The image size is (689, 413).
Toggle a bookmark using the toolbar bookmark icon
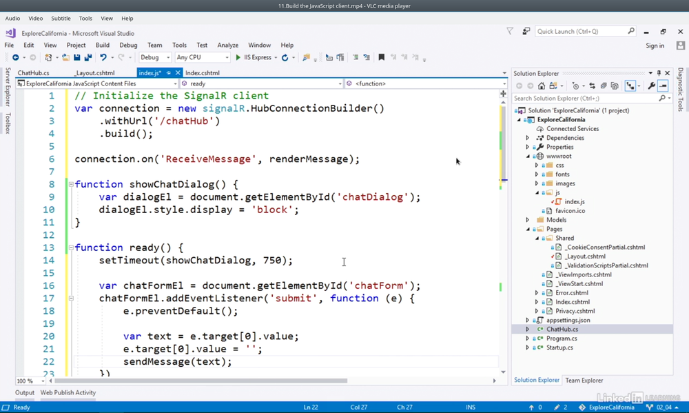pyautogui.click(x=382, y=58)
